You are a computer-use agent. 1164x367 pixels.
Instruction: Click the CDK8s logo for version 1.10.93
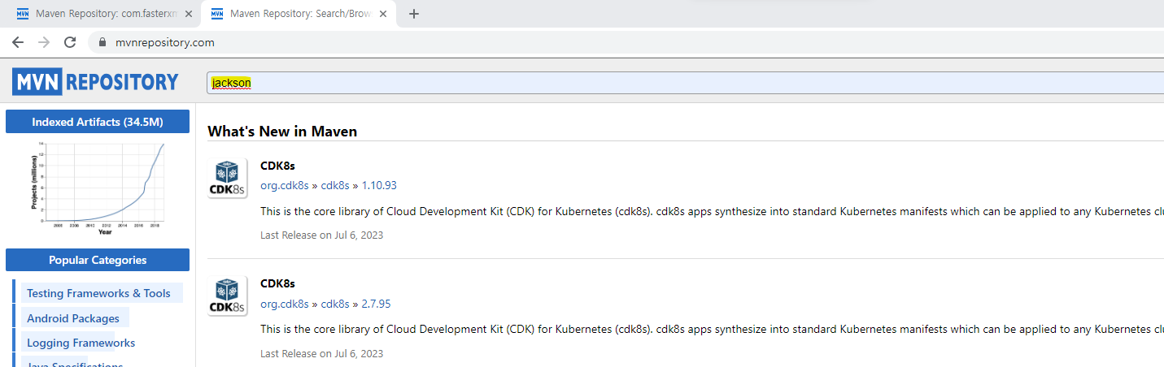pos(228,179)
